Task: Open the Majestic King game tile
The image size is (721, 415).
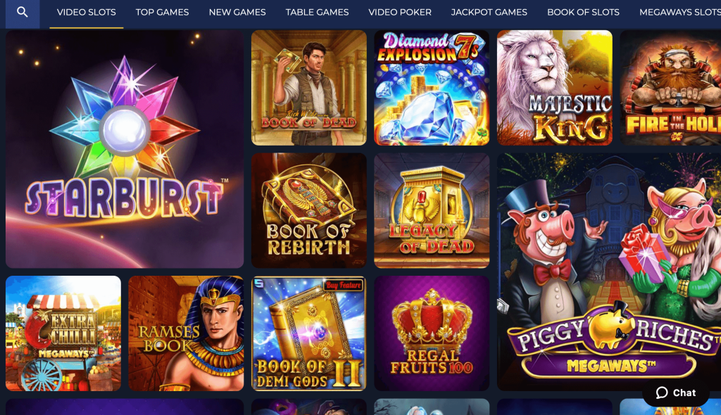Action: click(x=555, y=88)
